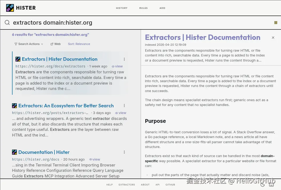Open Extractors: An Ecosystem for Better Search title
This screenshot has height=190, width=281.
(66, 106)
